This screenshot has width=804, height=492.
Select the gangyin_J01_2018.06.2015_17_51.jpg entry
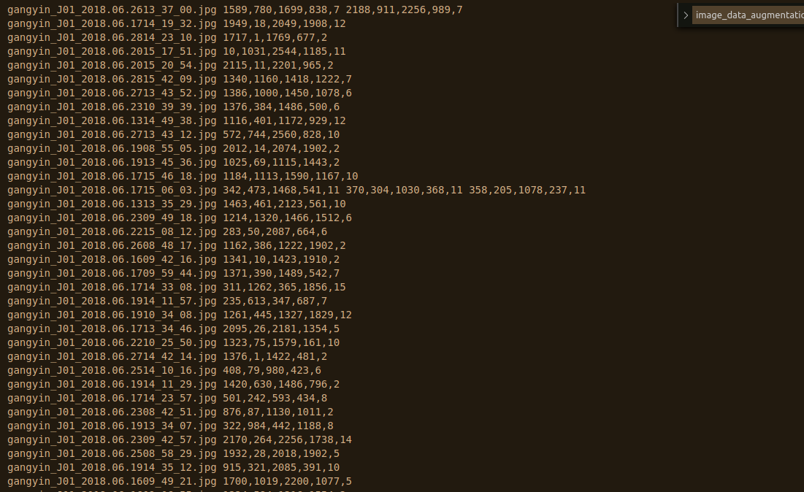[x=110, y=51]
